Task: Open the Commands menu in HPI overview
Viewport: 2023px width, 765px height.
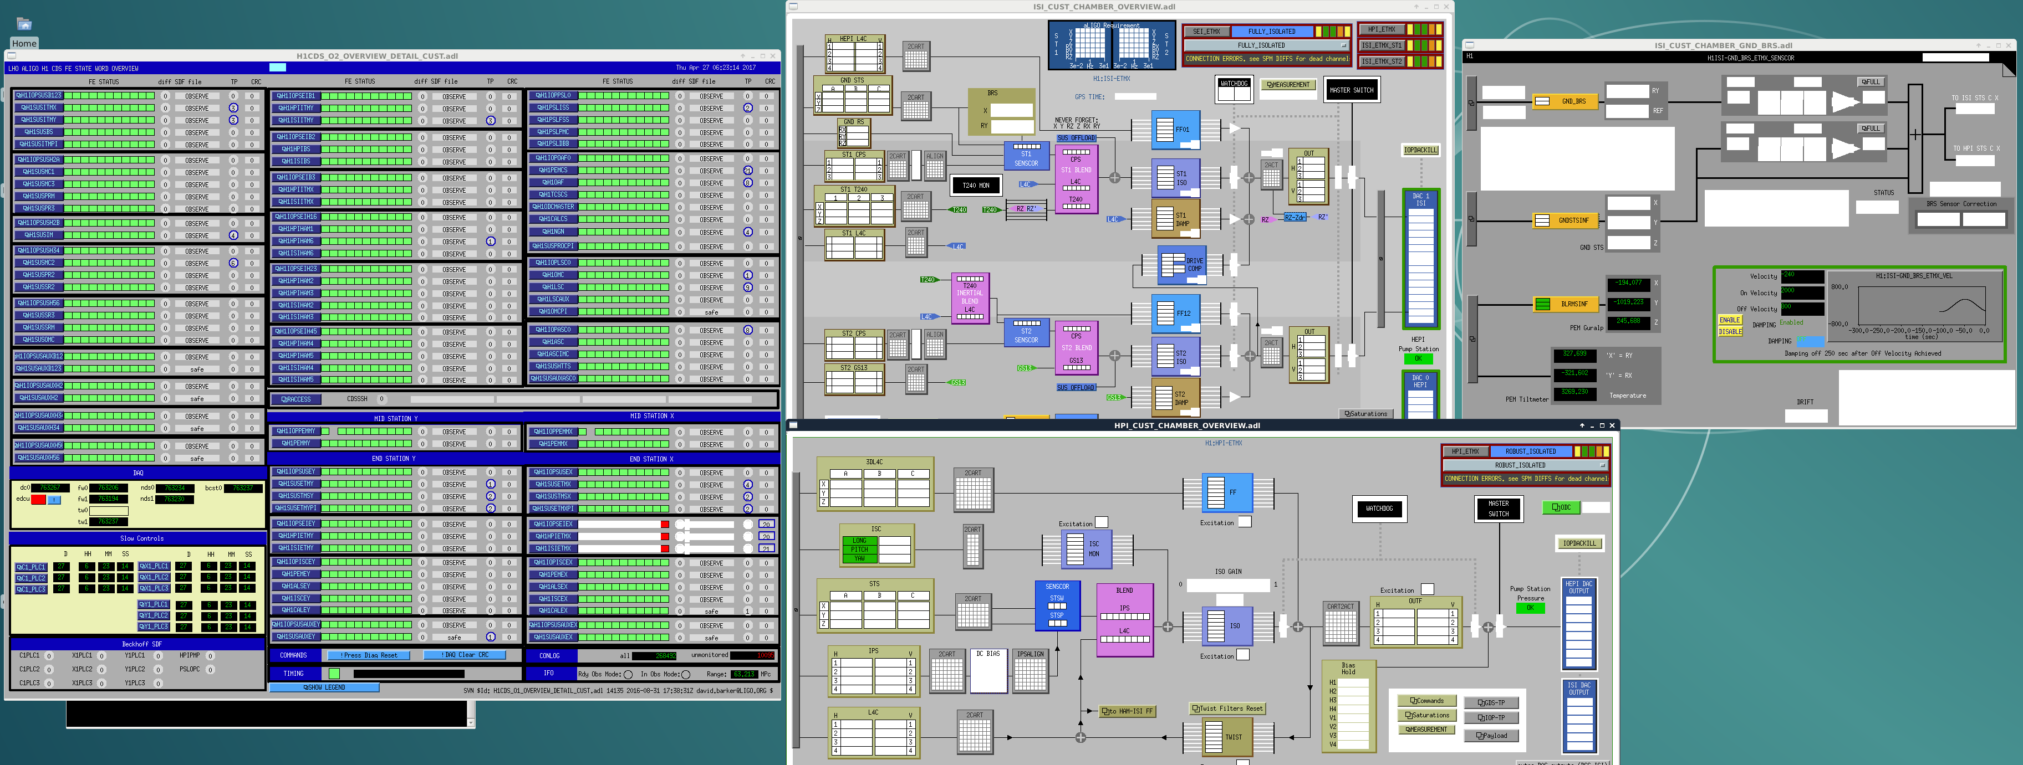Action: tap(1427, 701)
